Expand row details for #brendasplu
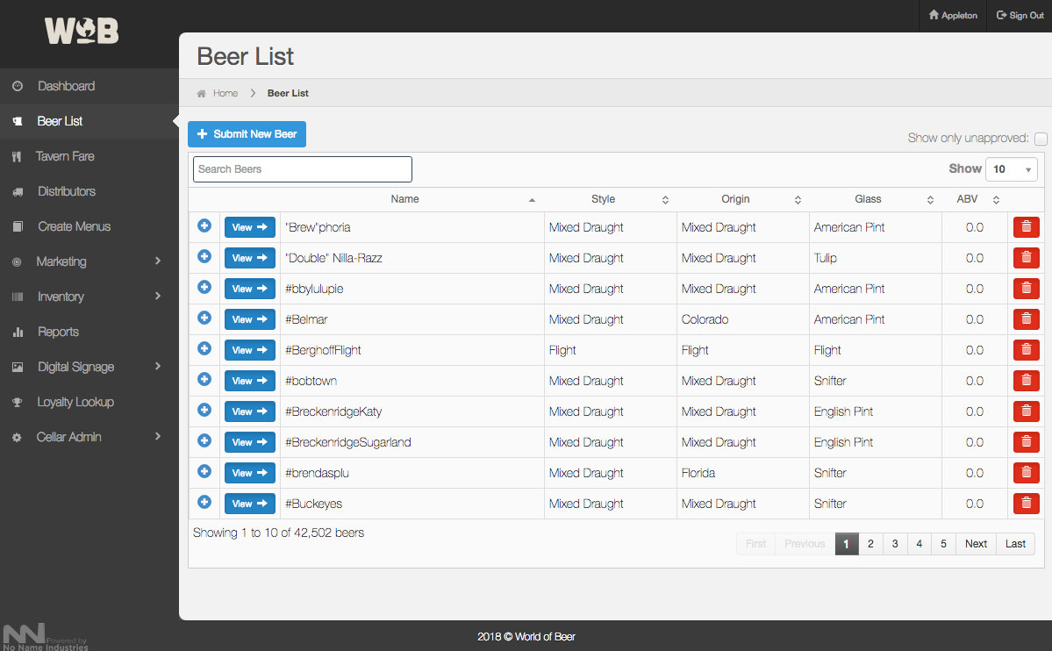This screenshot has height=651, width=1052. 204,471
